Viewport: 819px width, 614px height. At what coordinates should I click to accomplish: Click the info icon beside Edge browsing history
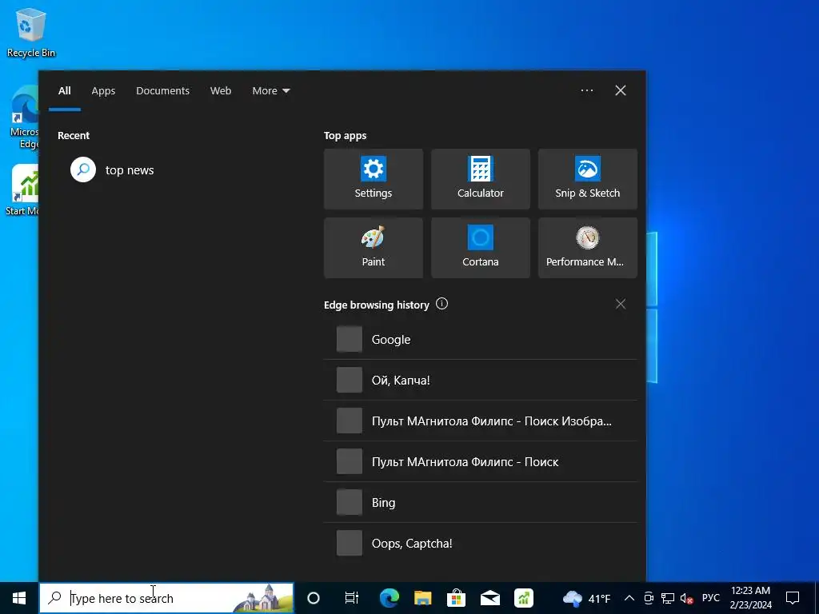tap(441, 304)
